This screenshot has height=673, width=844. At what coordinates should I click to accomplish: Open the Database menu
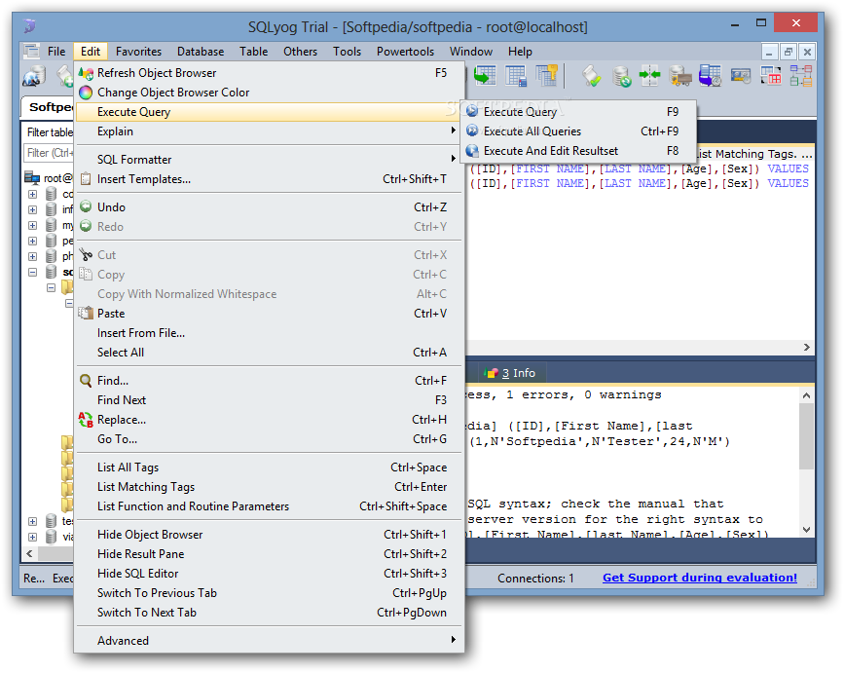click(x=201, y=52)
